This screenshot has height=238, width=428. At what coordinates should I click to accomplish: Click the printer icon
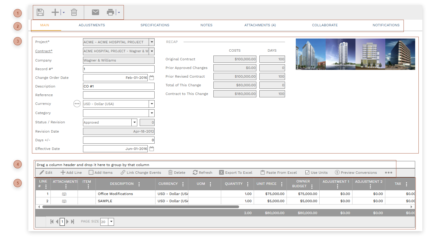[110, 12]
